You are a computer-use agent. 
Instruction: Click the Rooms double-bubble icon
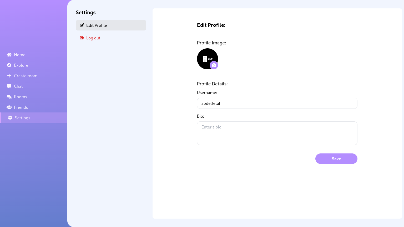pyautogui.click(x=9, y=97)
